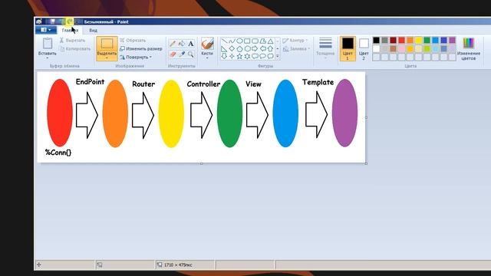Expand the shapes gallery with bottom arrow
491x276 pixels.
278,56
